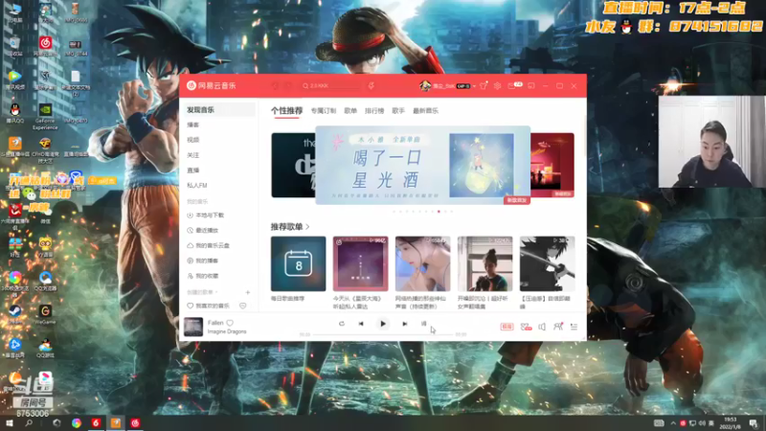Open 私人FM in the sidebar
Screen dimensions: 766x431
[x=197, y=186]
